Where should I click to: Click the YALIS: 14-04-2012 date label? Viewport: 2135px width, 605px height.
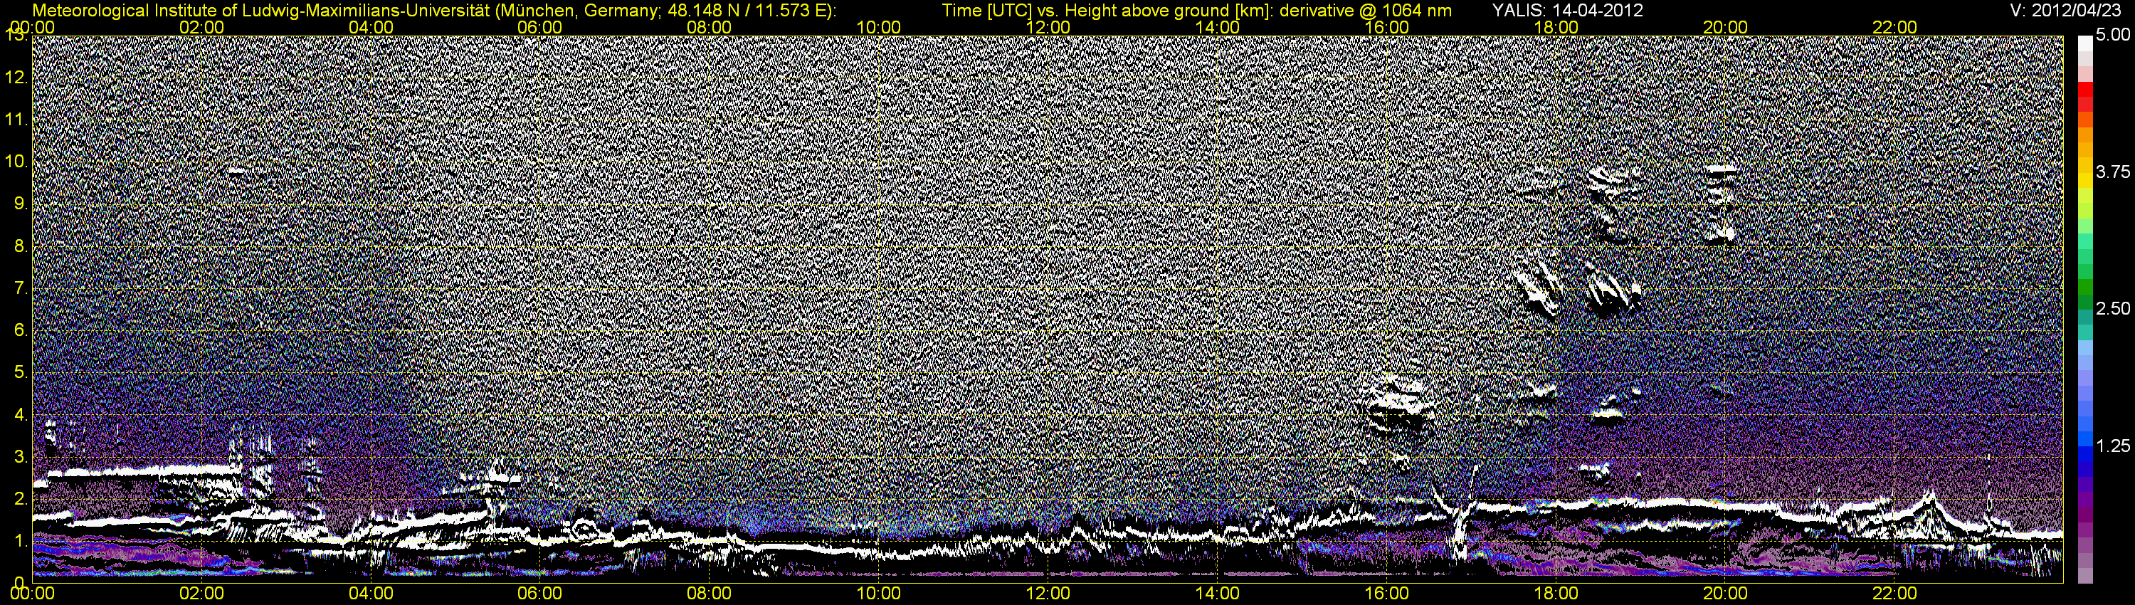[1567, 11]
